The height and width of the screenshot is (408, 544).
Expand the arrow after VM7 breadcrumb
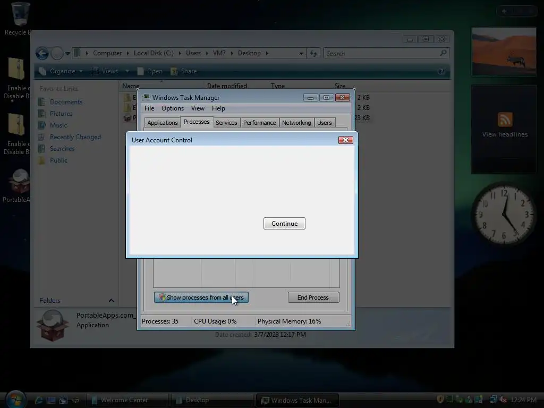click(232, 53)
